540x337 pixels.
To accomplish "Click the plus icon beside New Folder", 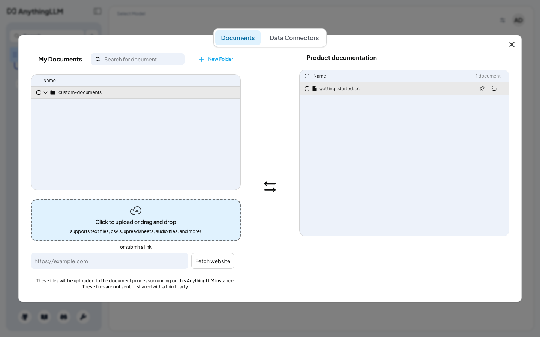I will coord(202,59).
